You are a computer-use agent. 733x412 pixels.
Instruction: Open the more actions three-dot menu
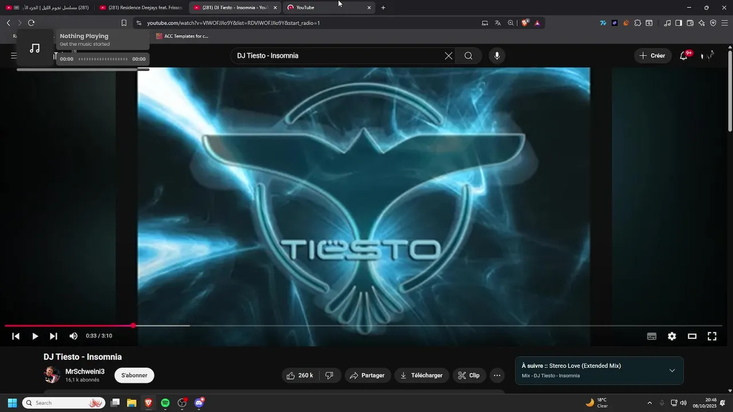[x=497, y=375]
